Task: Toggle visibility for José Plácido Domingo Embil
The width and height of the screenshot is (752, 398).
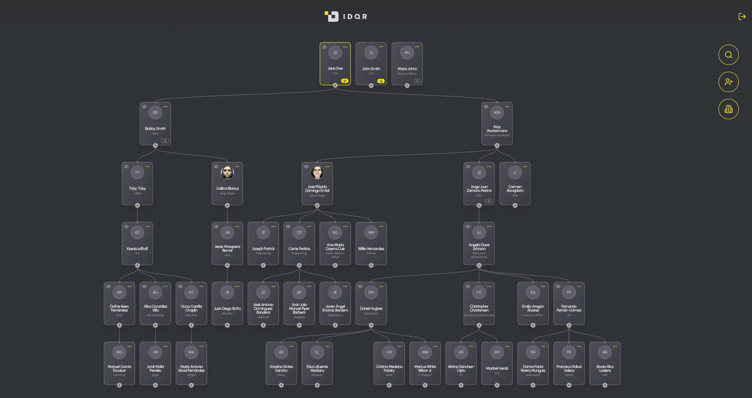Action: pyautogui.click(x=306, y=167)
